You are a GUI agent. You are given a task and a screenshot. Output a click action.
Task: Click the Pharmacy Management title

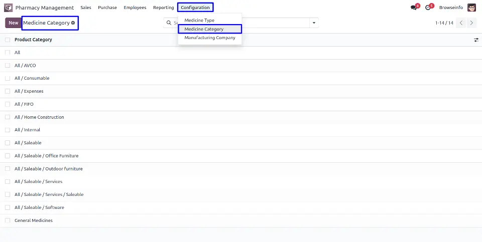[x=45, y=8]
